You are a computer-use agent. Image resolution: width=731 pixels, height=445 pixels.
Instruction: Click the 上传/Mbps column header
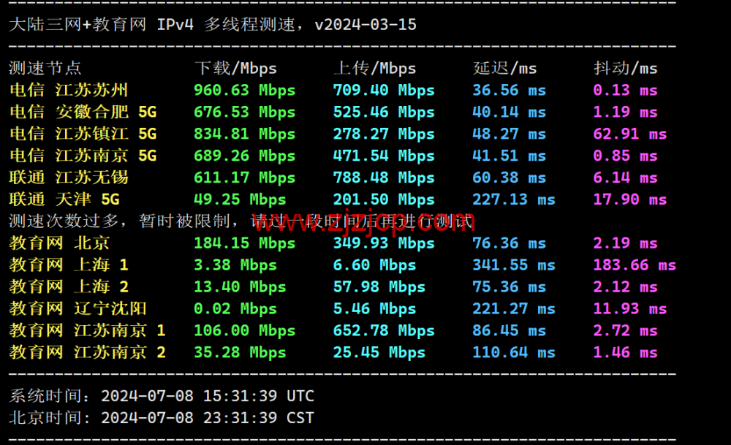click(x=375, y=68)
